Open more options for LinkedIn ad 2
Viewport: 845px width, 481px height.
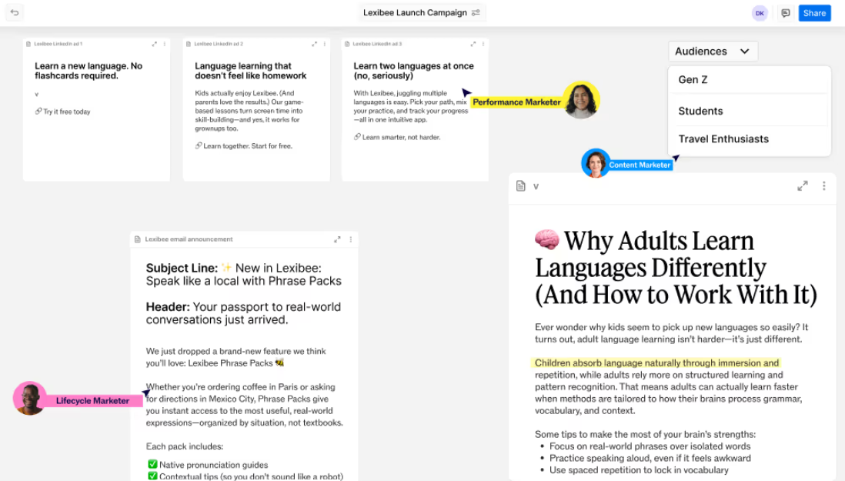click(325, 44)
